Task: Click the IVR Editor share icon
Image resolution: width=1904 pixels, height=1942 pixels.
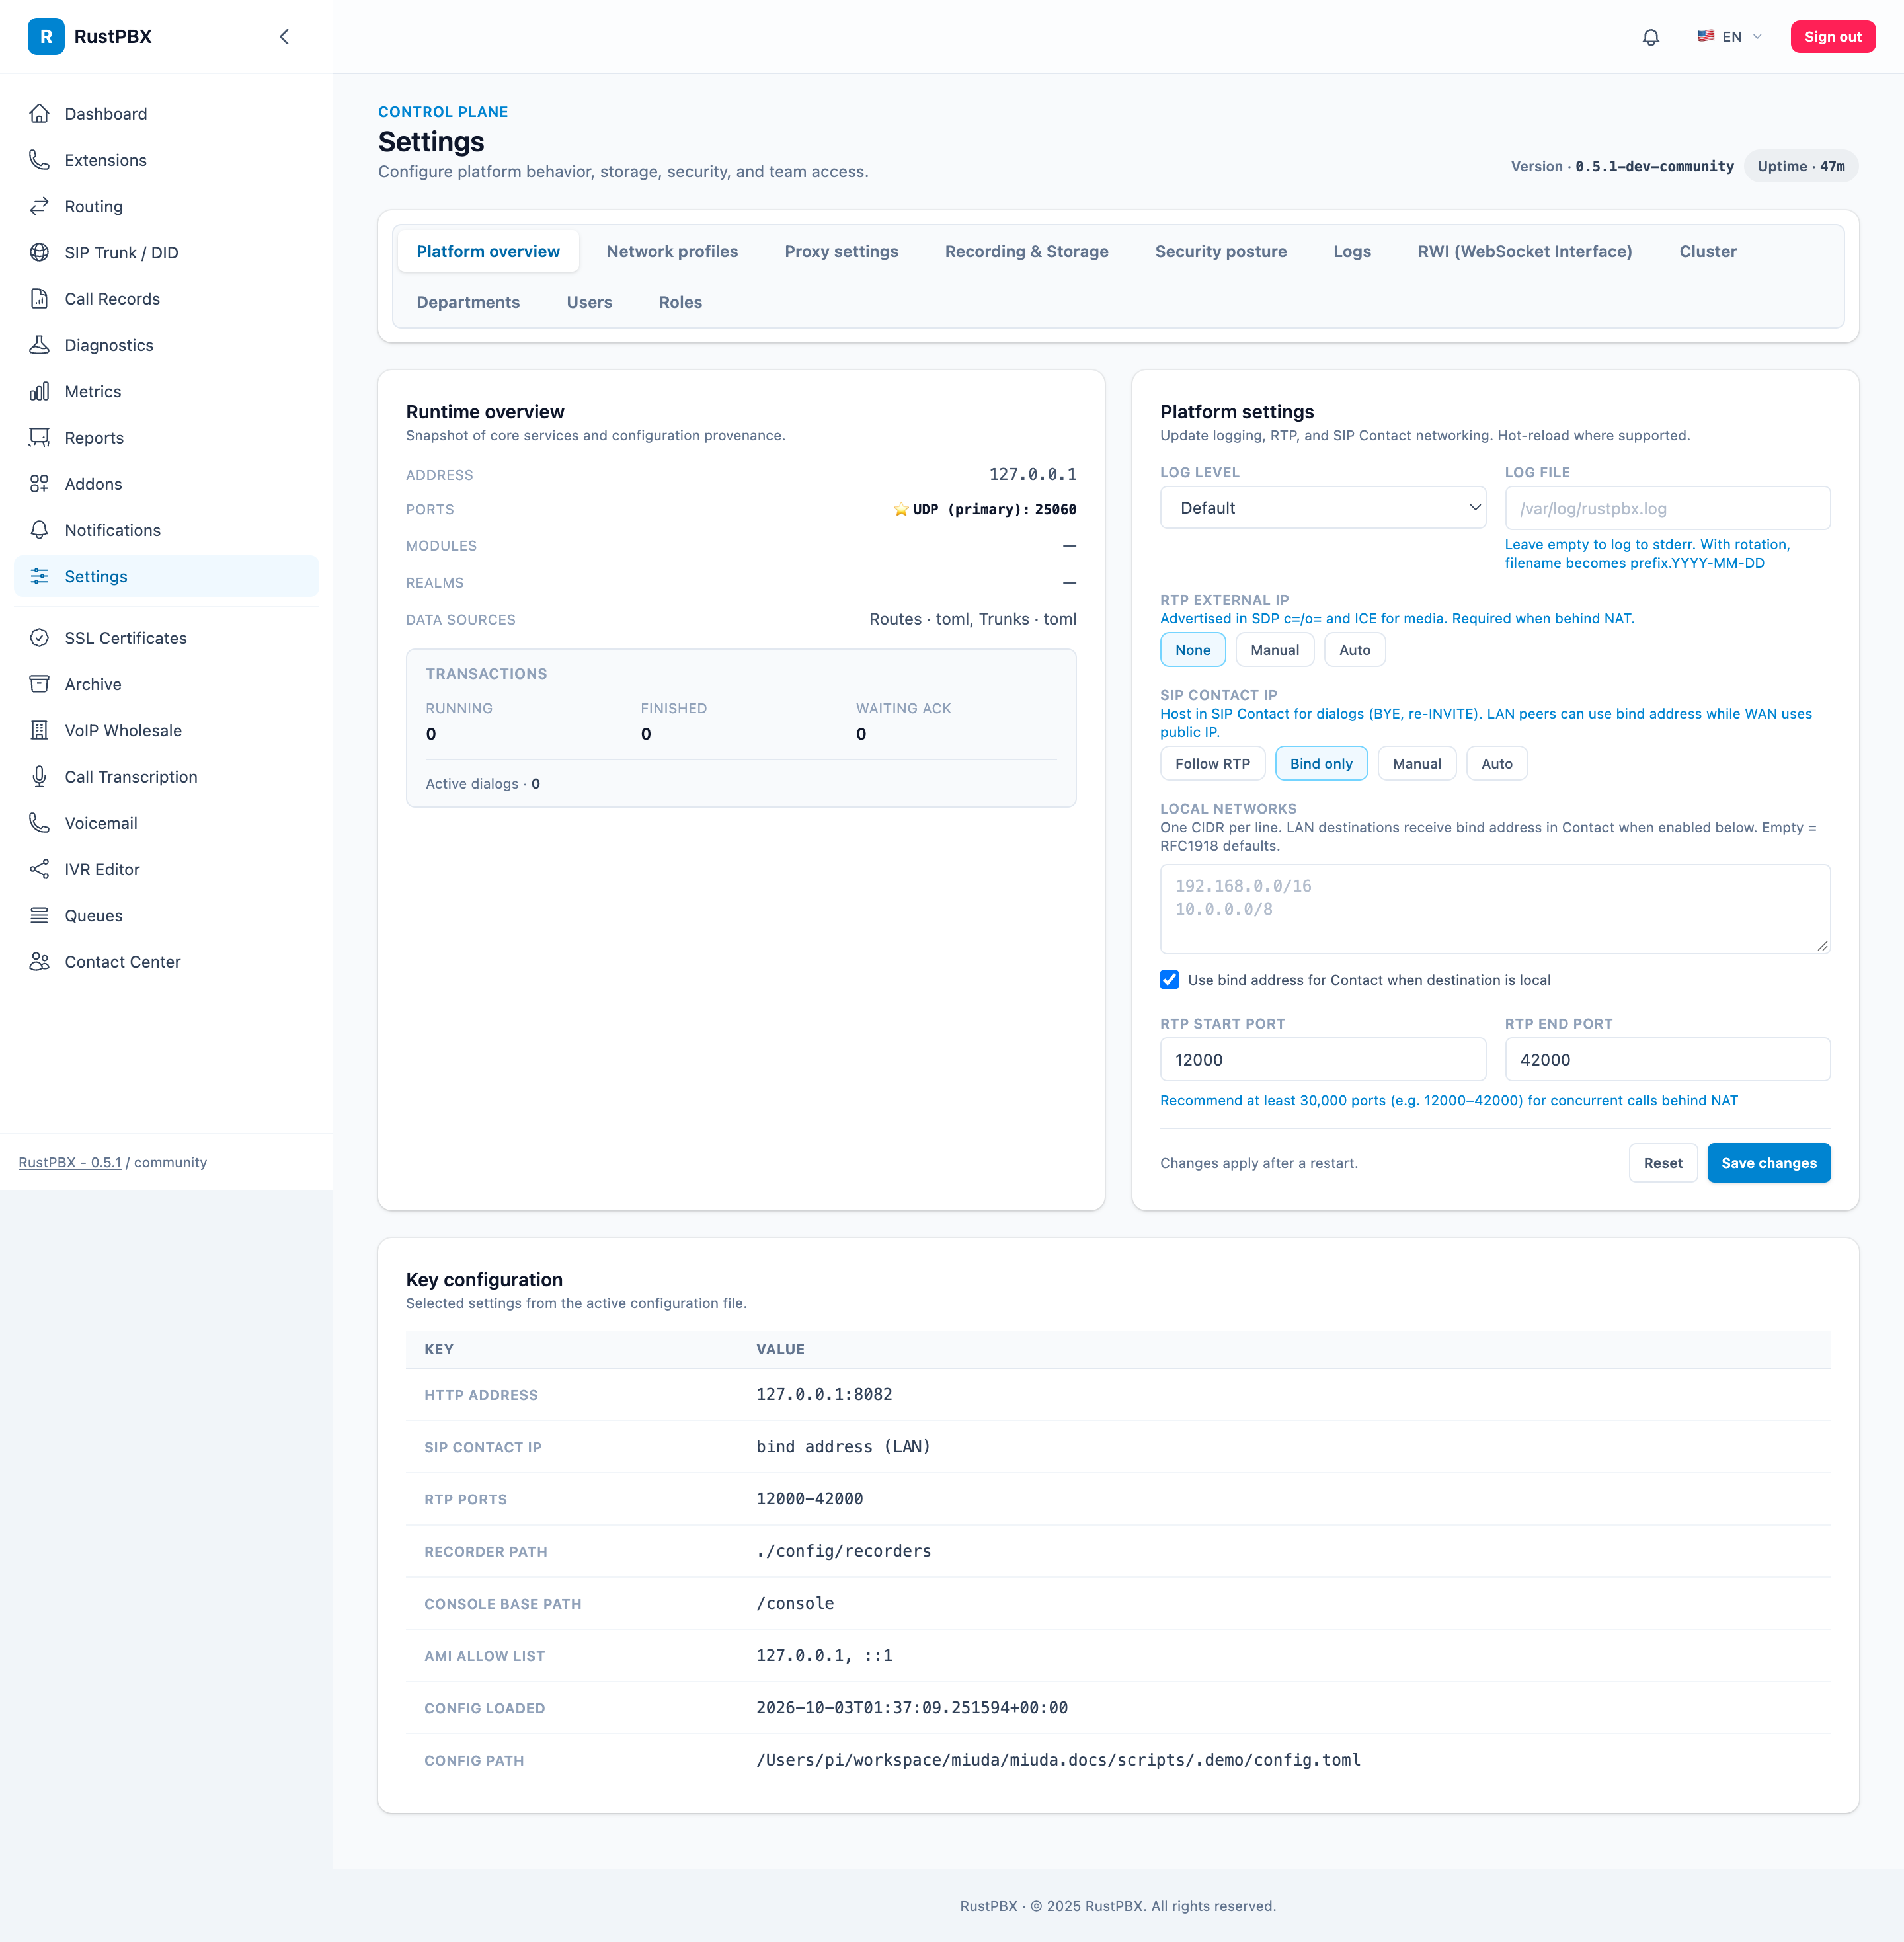Action: [x=39, y=869]
